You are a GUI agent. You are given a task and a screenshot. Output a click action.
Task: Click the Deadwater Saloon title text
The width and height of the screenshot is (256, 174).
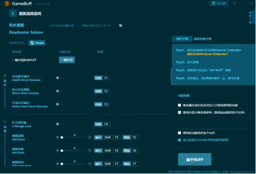pos(26,32)
